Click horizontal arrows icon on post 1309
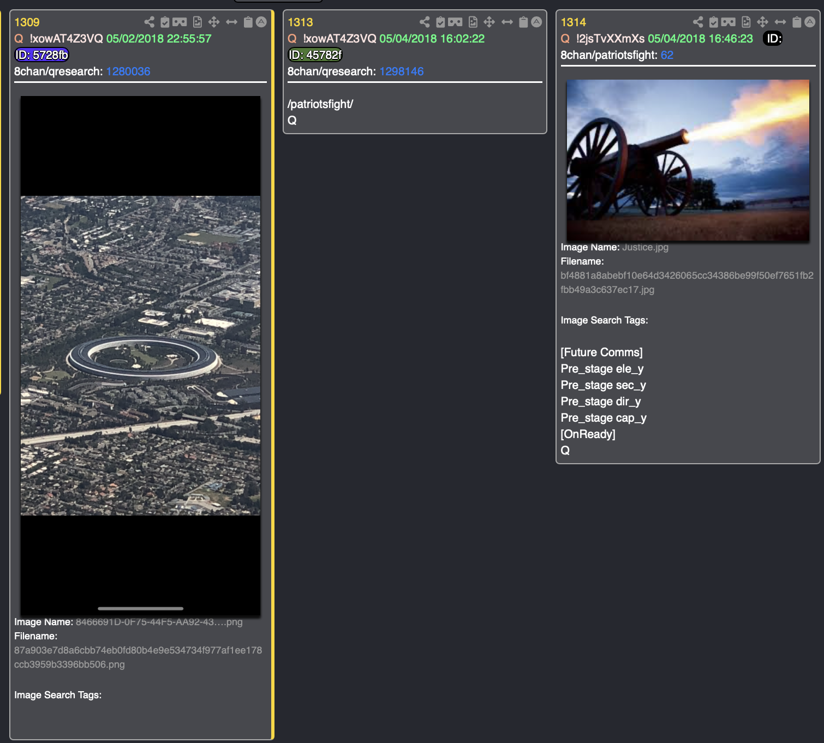 click(231, 22)
